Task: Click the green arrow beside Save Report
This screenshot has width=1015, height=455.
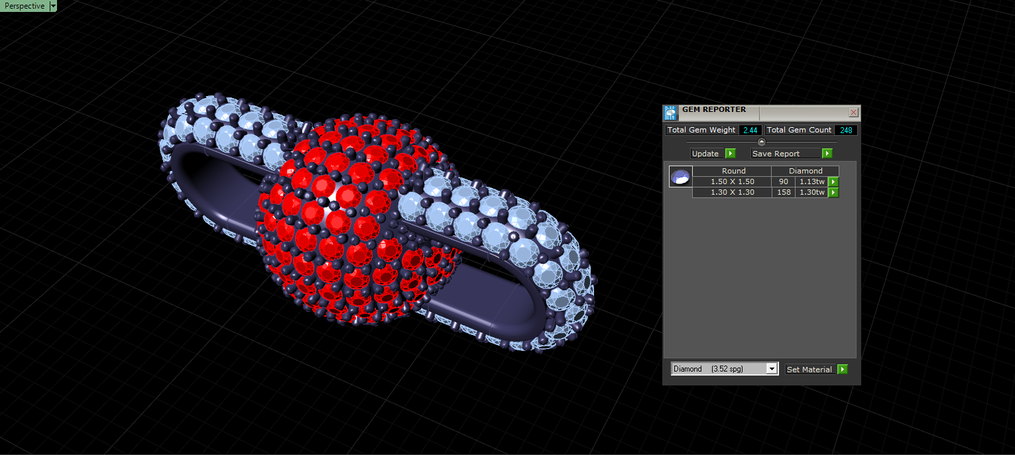Action: 827,154
